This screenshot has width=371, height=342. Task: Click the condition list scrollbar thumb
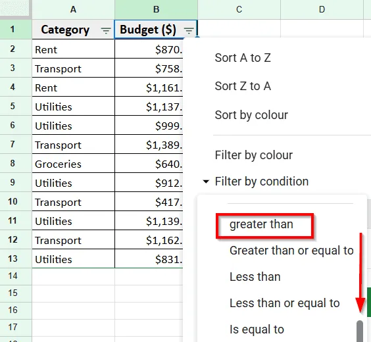pos(360,331)
